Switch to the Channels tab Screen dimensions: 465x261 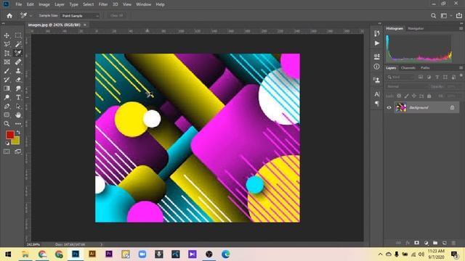pyautogui.click(x=408, y=67)
